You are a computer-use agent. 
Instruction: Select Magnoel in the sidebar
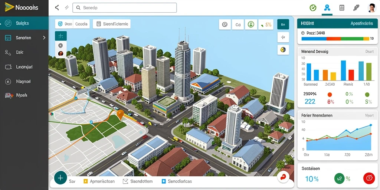point(23,81)
